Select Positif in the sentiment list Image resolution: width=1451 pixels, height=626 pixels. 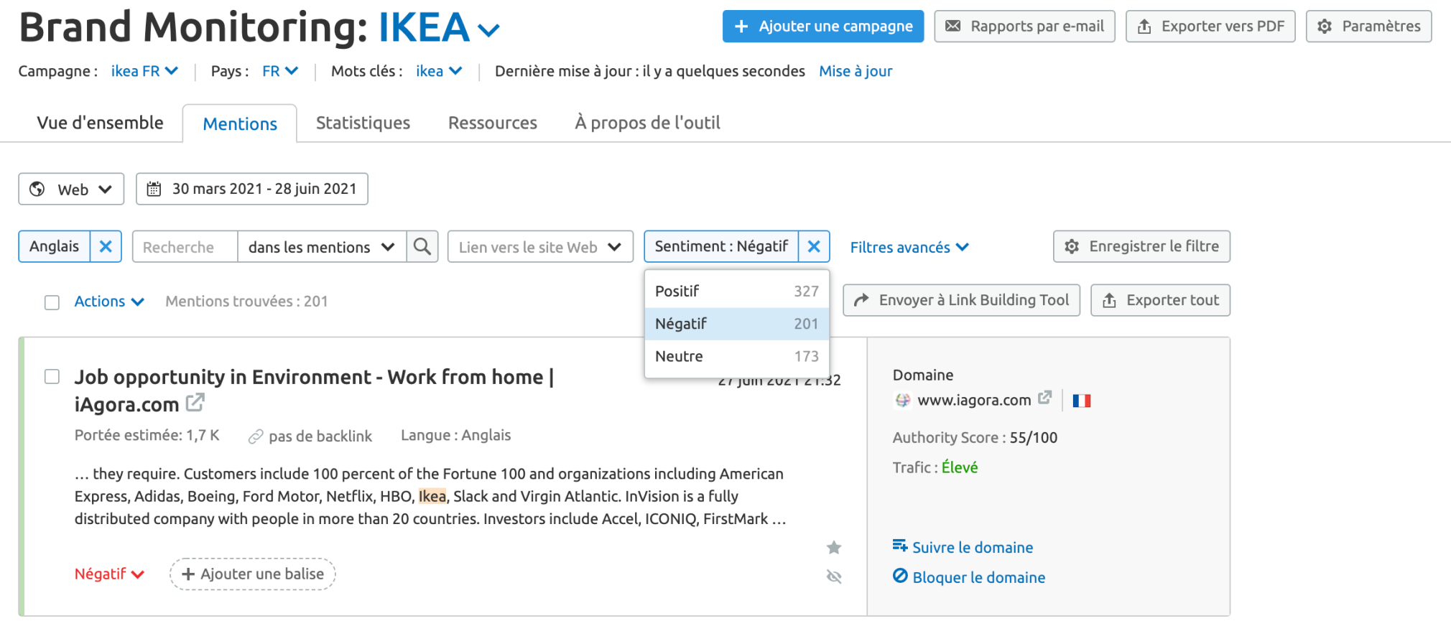click(x=737, y=291)
